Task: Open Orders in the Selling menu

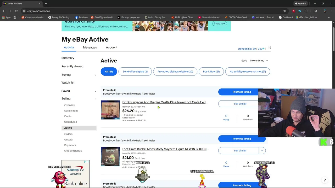Action: (x=68, y=134)
